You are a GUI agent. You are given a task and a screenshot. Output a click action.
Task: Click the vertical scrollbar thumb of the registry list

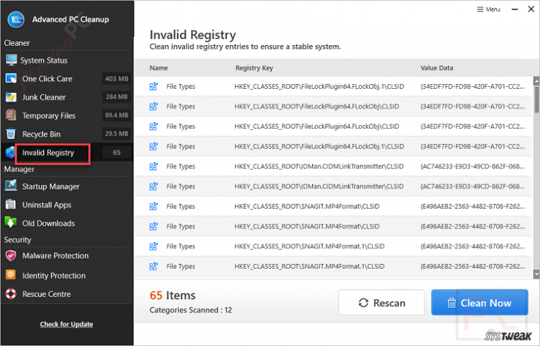pyautogui.click(x=536, y=99)
